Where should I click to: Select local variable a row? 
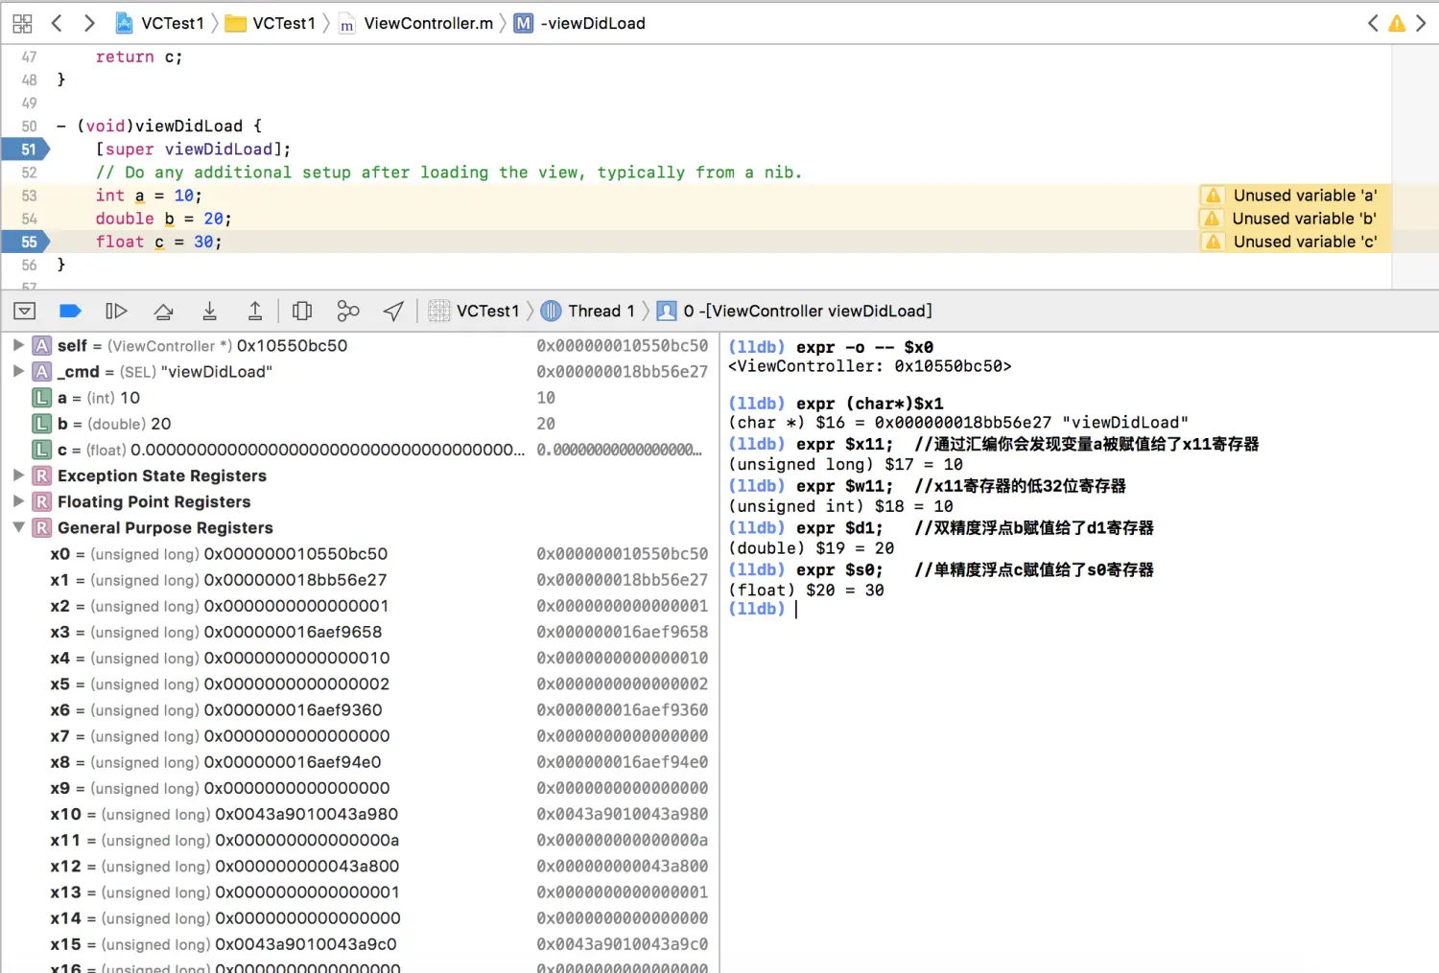click(x=360, y=398)
